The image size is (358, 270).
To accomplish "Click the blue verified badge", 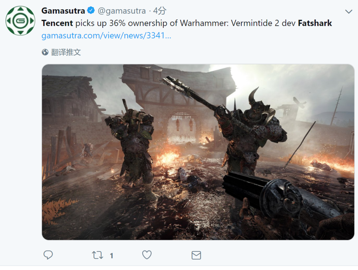I will (91, 10).
